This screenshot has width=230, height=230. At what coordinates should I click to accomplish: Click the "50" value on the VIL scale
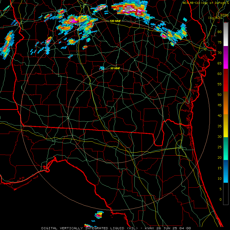click(x=220, y=95)
